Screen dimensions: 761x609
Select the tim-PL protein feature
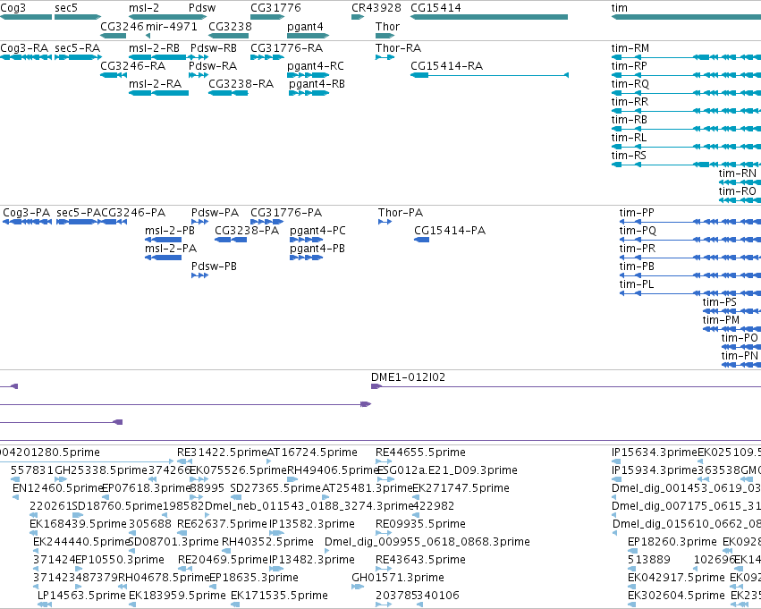pos(690,293)
